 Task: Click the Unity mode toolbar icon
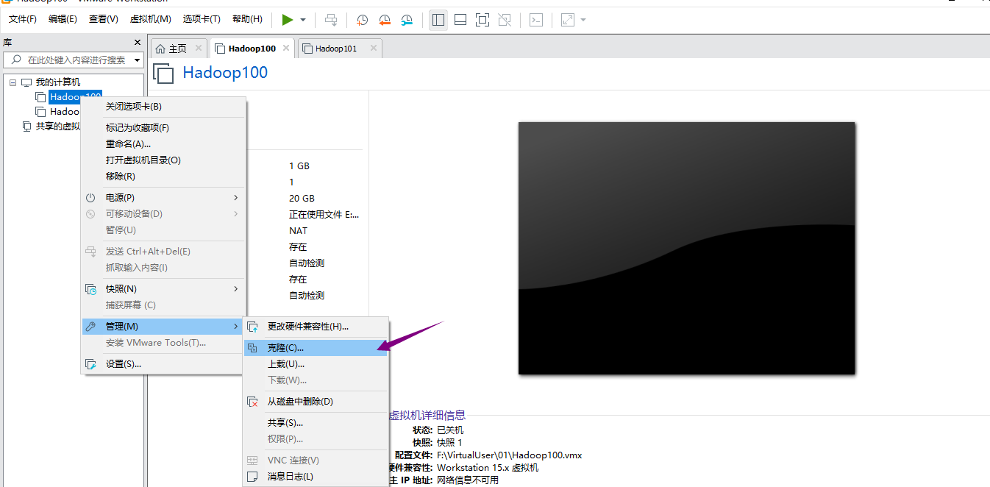(505, 20)
